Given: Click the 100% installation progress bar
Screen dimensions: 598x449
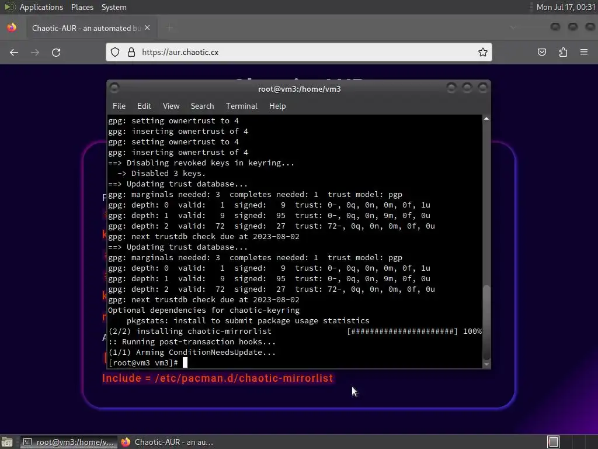Looking at the screenshot, I should 414,331.
